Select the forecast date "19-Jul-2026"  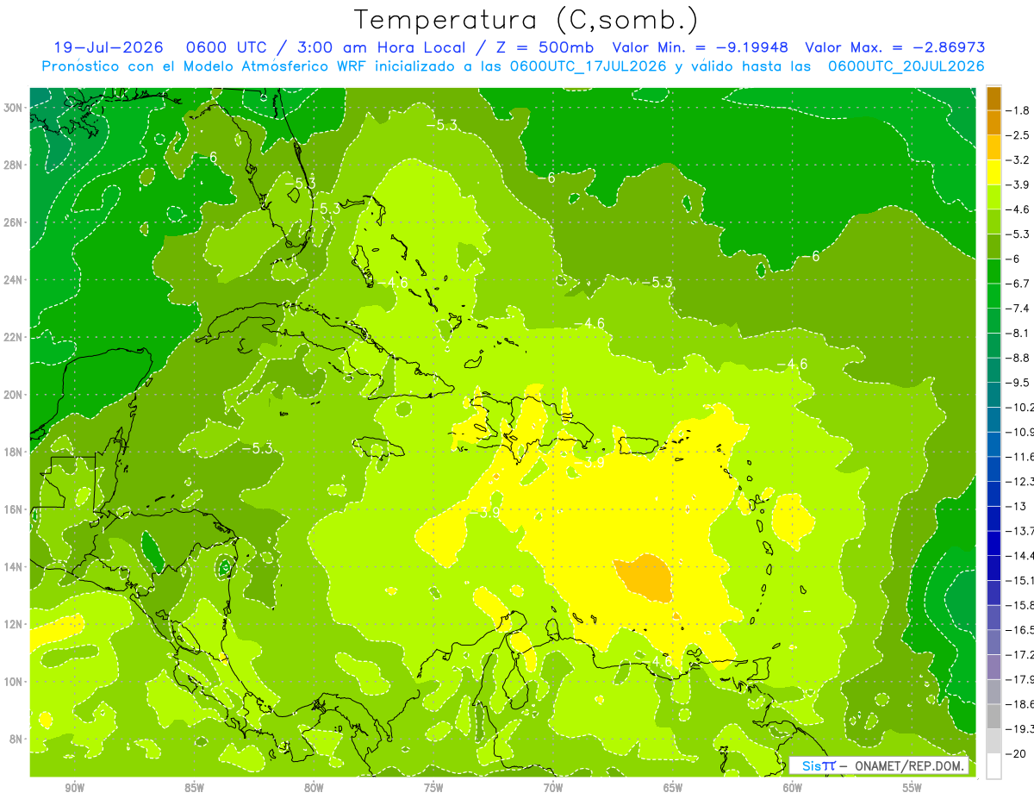(x=110, y=47)
